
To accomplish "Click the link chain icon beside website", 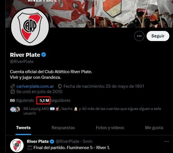I will tap(13, 86).
